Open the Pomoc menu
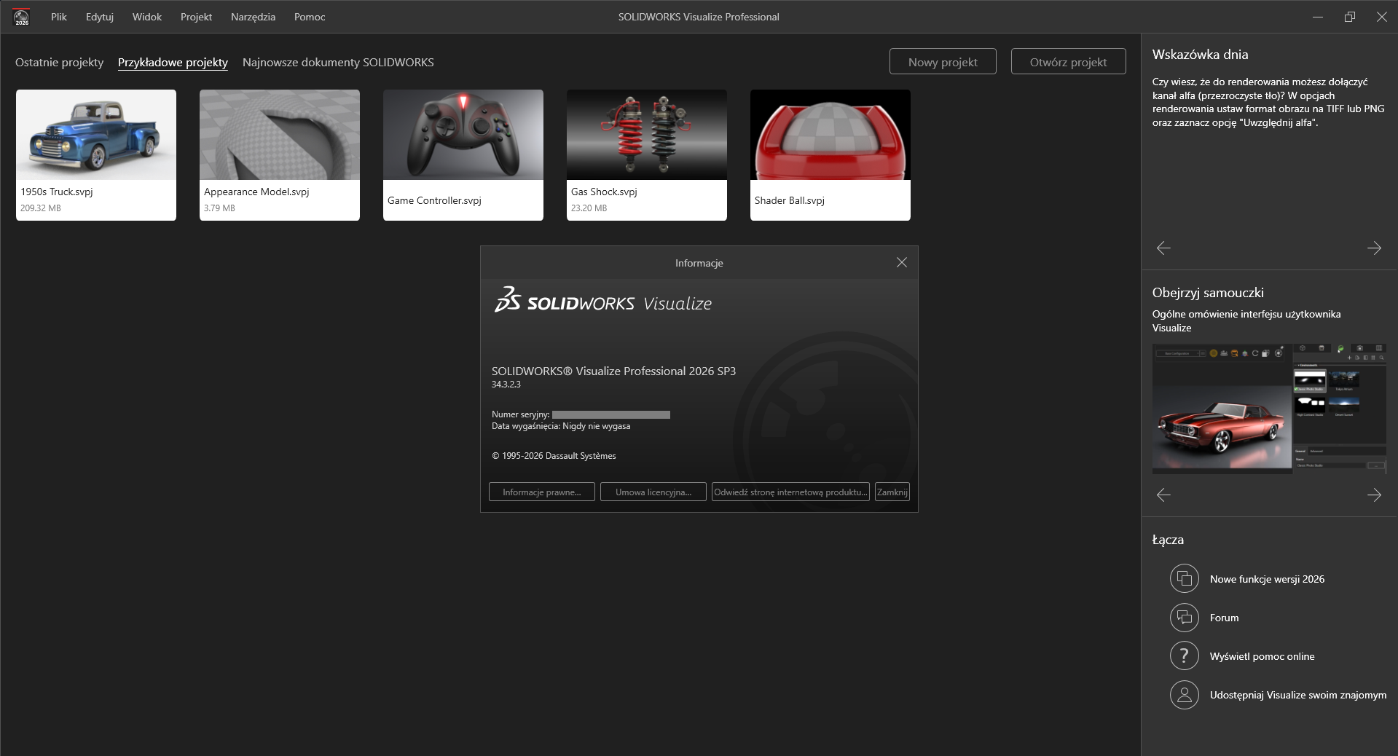The width and height of the screenshot is (1398, 756). (310, 17)
